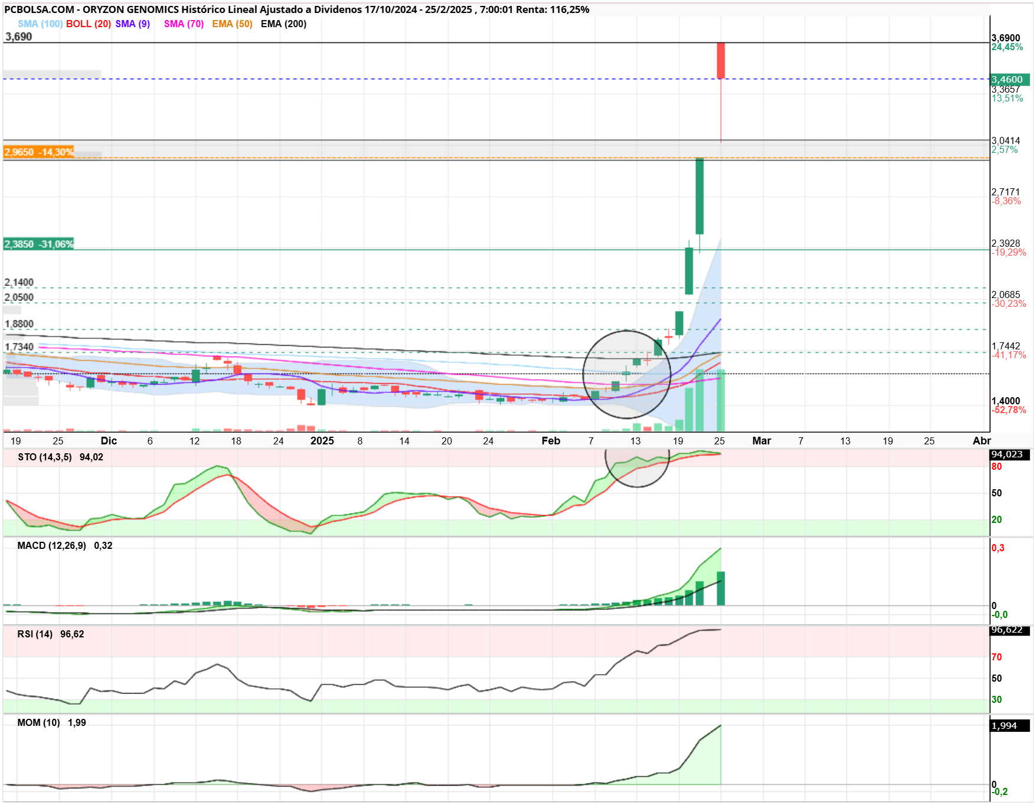Click the -8,36% percentage on price axis
Screen dimensions: 1036x805
click(x=1006, y=201)
